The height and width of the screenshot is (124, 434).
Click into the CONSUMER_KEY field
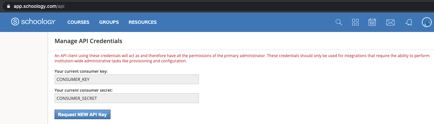coord(127,79)
